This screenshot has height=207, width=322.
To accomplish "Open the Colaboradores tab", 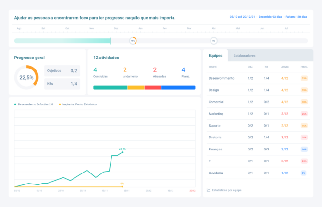I will point(244,55).
